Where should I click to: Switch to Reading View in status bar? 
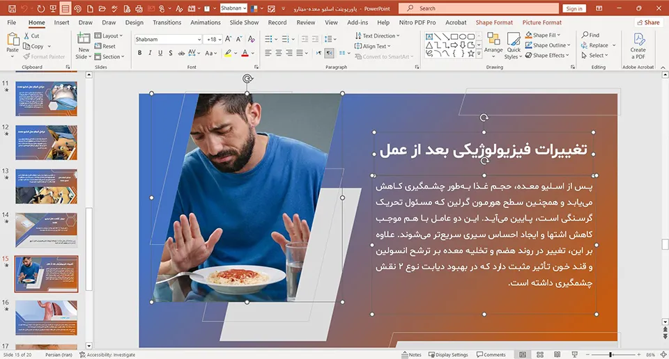[557, 354]
